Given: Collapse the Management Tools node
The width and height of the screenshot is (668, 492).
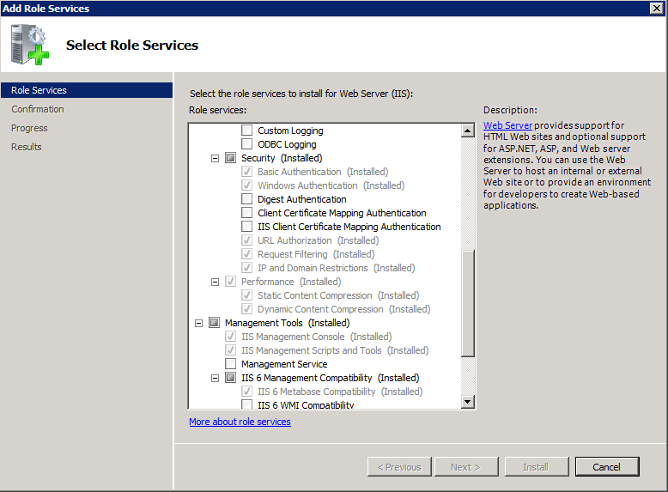Looking at the screenshot, I should [199, 323].
